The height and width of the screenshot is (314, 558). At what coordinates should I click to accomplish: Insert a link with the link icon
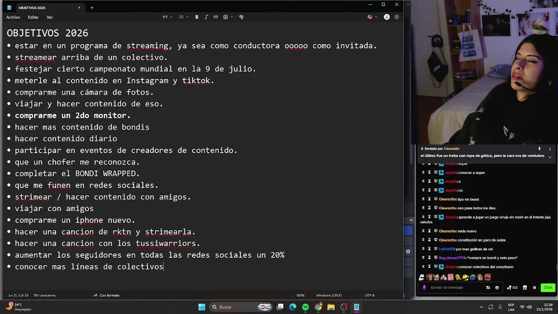215,17
